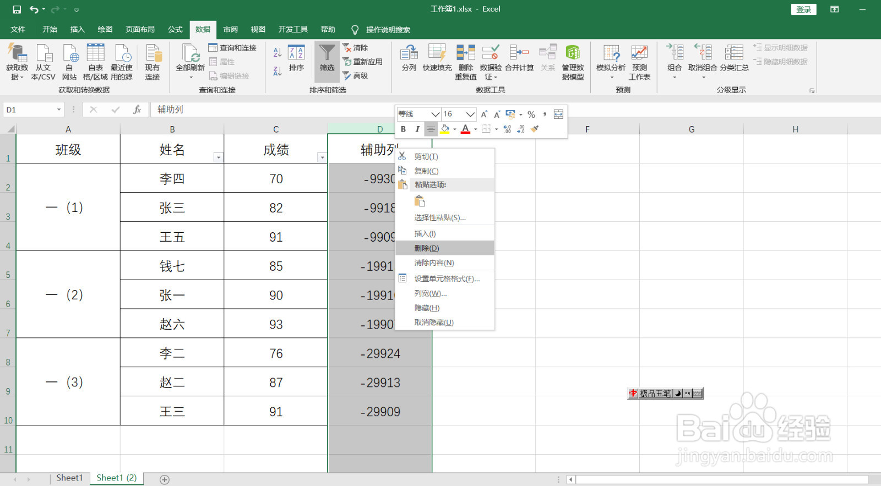Viewport: 881px width, 486px height.
Task: Sort descending Z to A icon
Action: [278, 71]
